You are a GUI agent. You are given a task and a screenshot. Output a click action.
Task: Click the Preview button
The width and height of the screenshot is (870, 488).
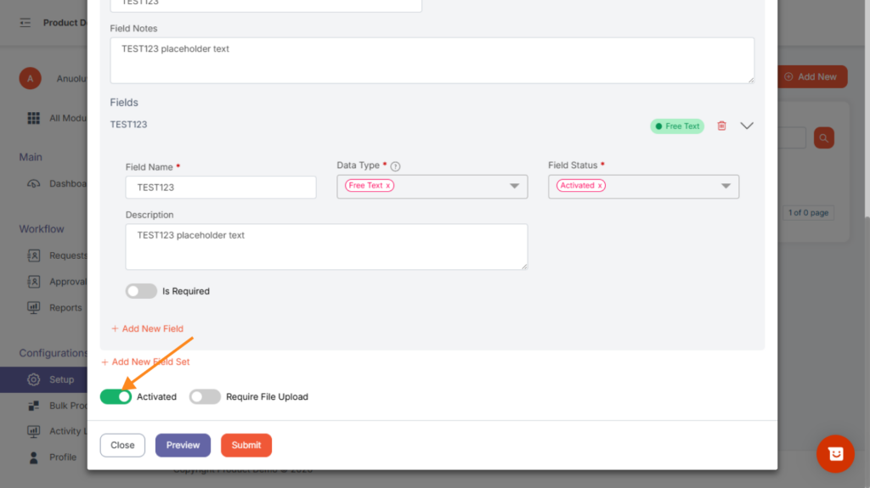click(183, 446)
